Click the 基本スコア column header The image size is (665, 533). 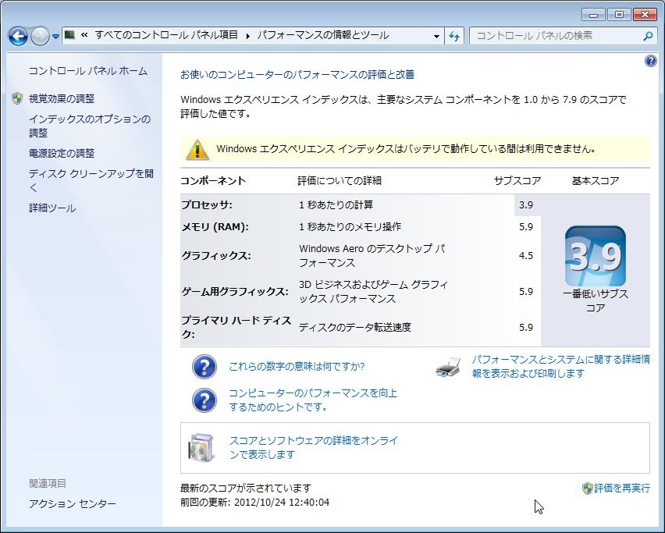[596, 180]
